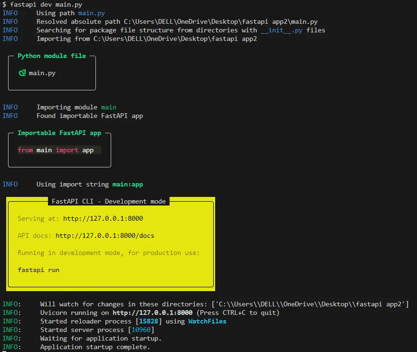
Task: Click the green 'main' in Importing module line
Action: tap(108, 108)
